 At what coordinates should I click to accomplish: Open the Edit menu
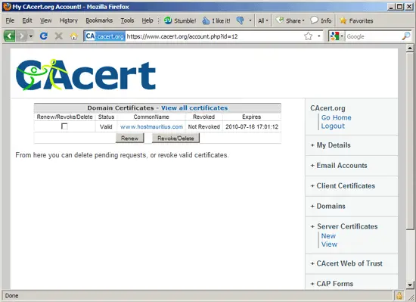click(x=26, y=20)
